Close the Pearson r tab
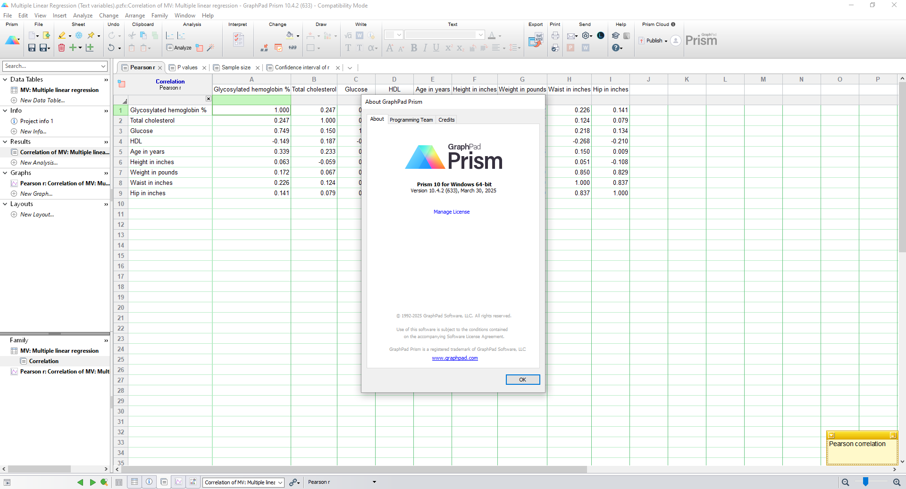 point(160,68)
